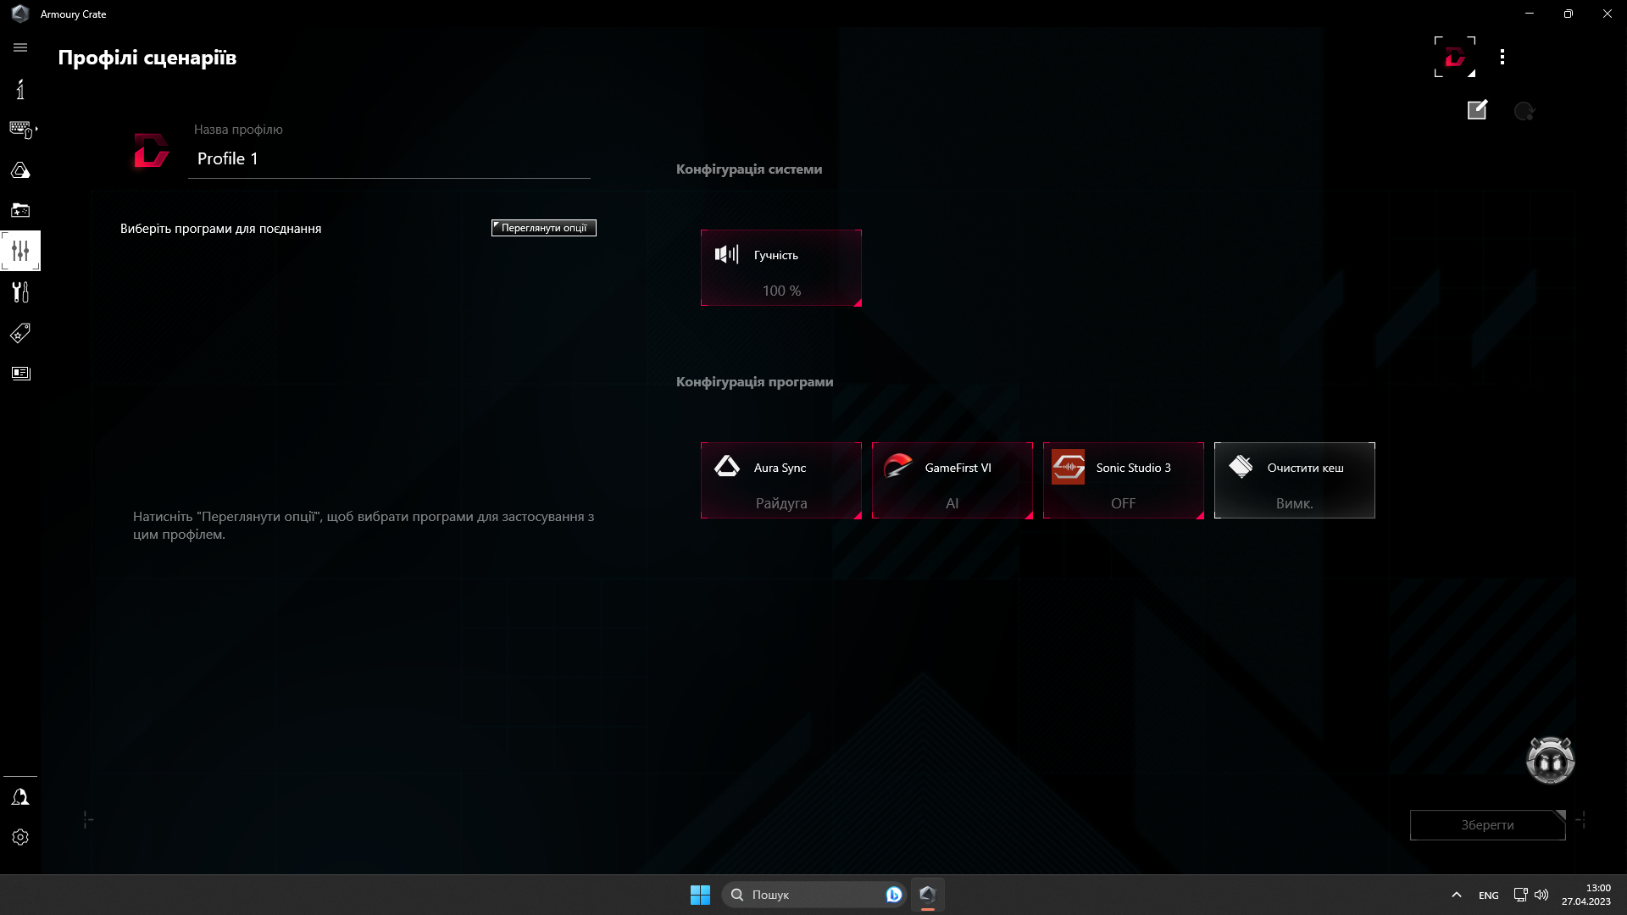Open the Windows Start menu
Viewport: 1627px width, 915px height.
point(700,895)
